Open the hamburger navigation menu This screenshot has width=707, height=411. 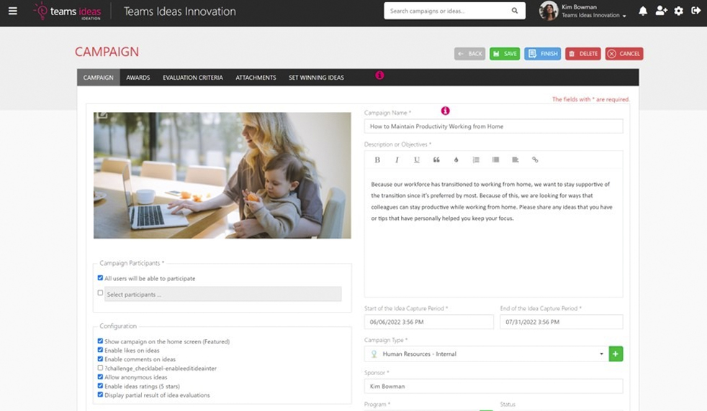click(x=12, y=11)
